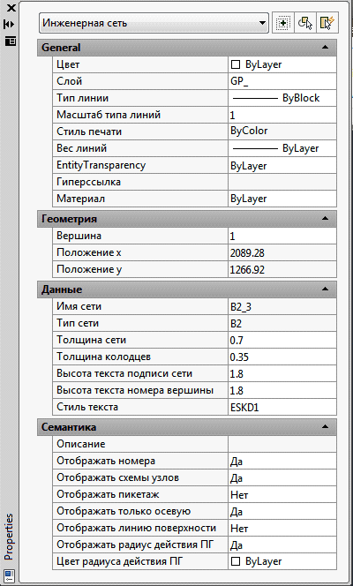
Task: Select the Тип линии ByBlock value
Action: tap(282, 98)
